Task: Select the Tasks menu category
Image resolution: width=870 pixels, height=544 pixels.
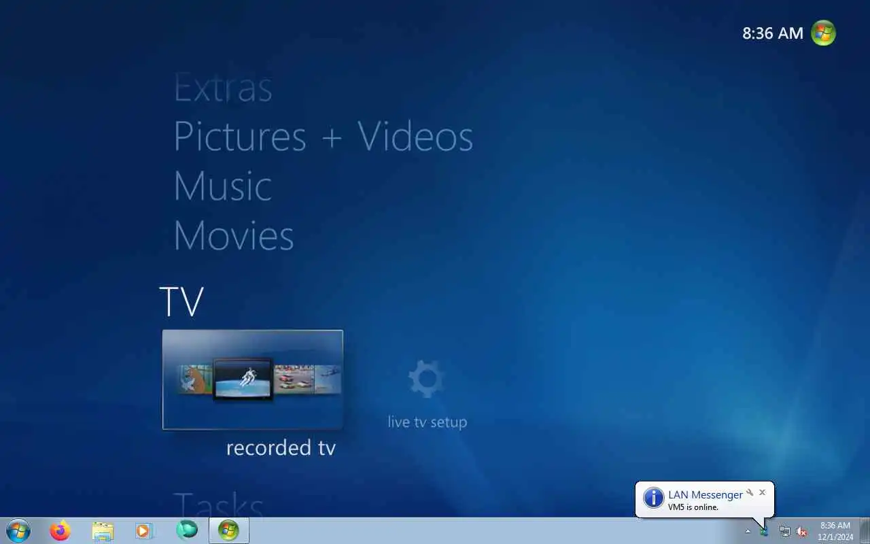Action: 218,505
